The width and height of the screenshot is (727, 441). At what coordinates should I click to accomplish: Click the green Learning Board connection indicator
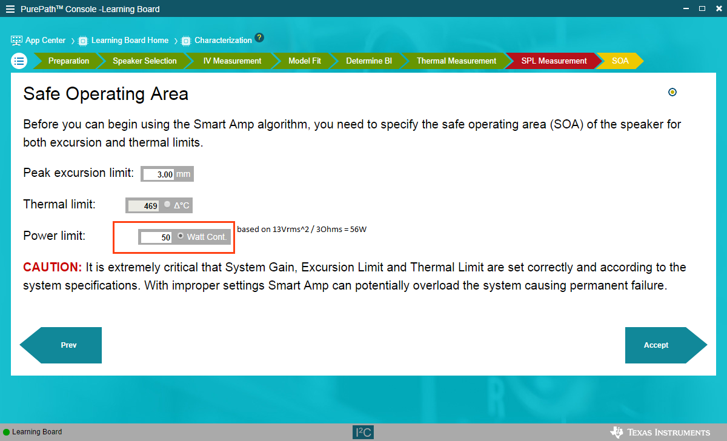(7, 432)
